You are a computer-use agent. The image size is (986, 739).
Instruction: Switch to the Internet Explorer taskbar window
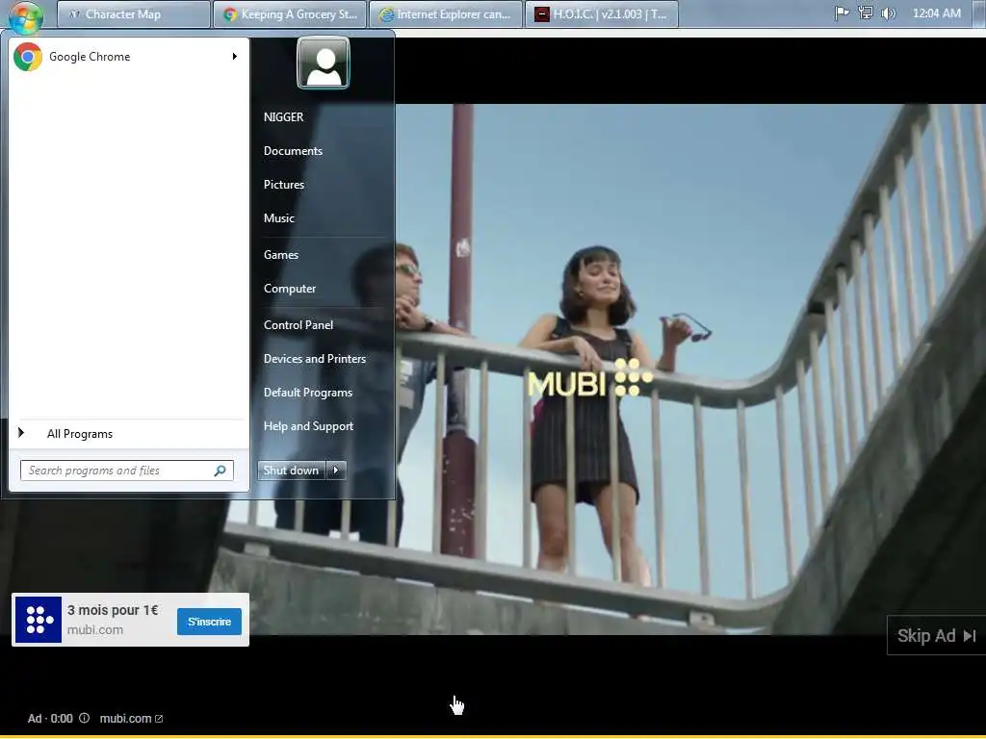446,14
